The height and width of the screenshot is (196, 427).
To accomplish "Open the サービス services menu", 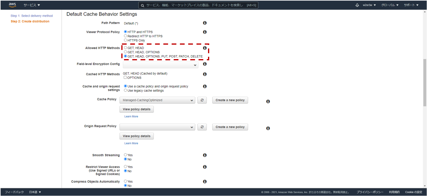I will (32, 5).
